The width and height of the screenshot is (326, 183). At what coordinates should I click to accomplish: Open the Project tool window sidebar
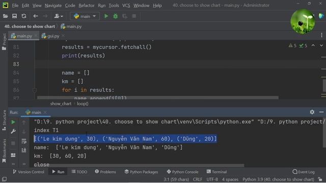point(4,42)
